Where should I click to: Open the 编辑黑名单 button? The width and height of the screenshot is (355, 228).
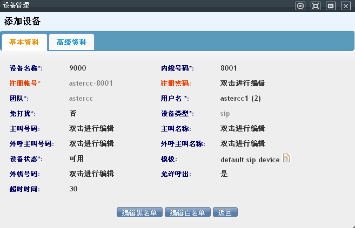click(139, 212)
